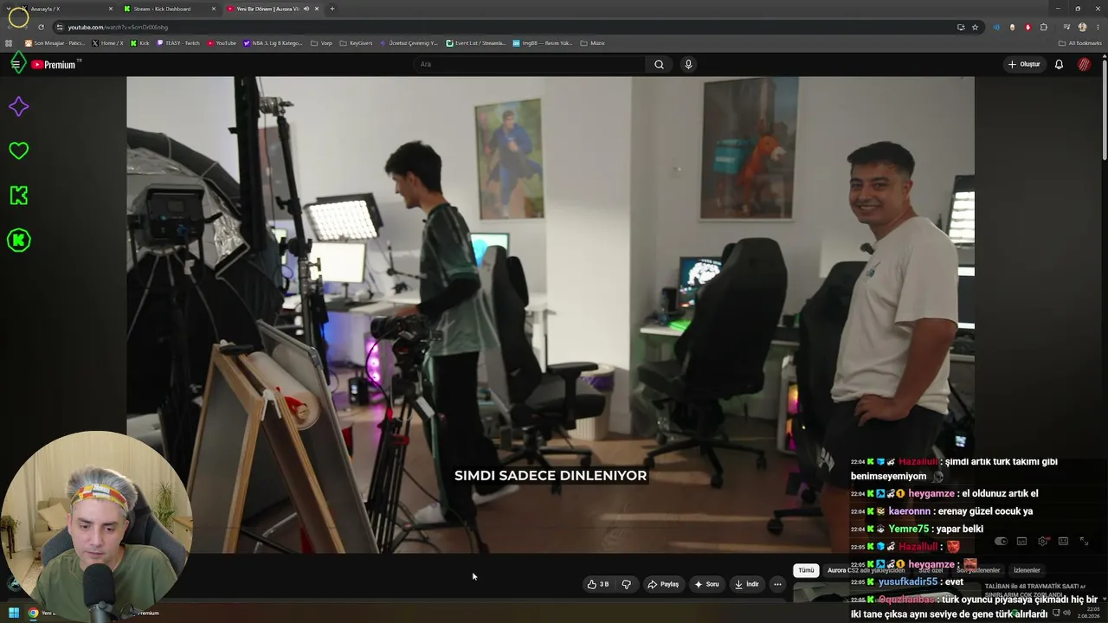Switch player to theater mode
This screenshot has width=1108, height=623.
pos(1063,542)
